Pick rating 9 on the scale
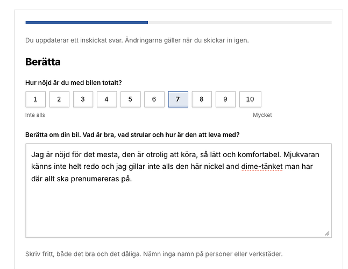348x269 pixels. pyautogui.click(x=225, y=99)
